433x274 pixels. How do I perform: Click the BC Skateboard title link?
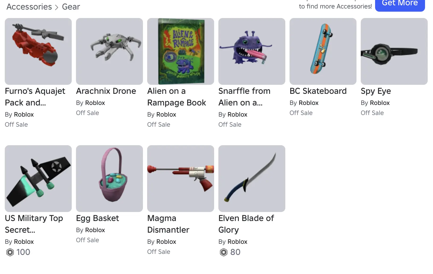tap(318, 91)
